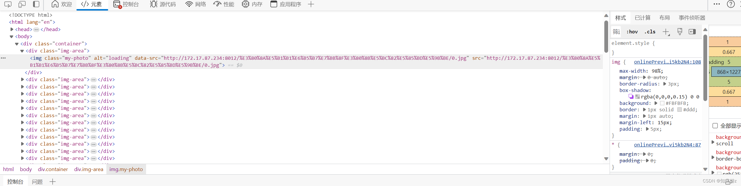
Task: Open the onlinePrevi…i5kb2N4:108 source link
Action: click(667, 62)
